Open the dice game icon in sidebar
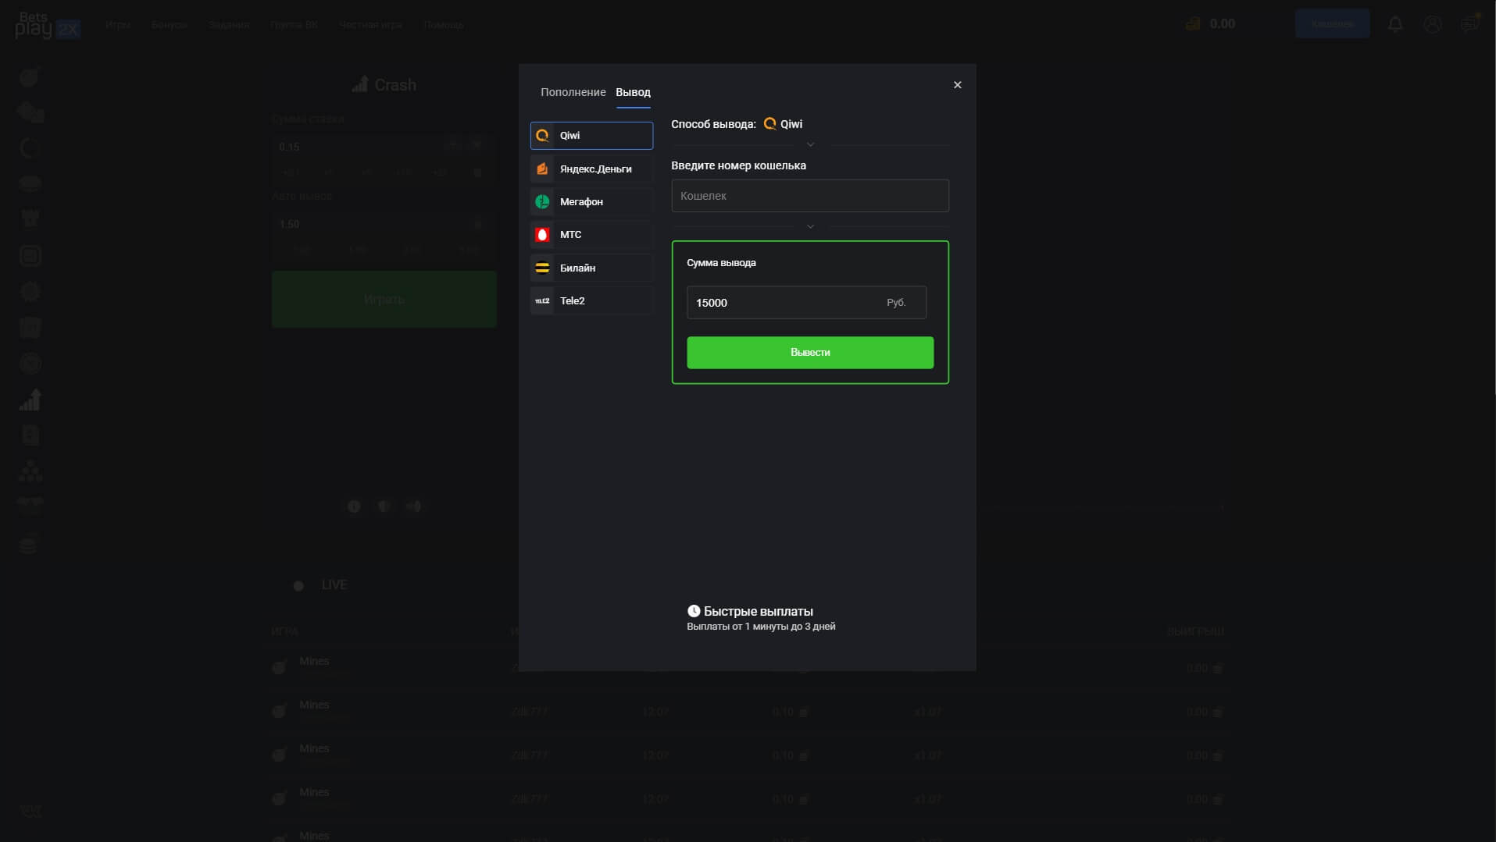1496x842 pixels. coord(30,112)
